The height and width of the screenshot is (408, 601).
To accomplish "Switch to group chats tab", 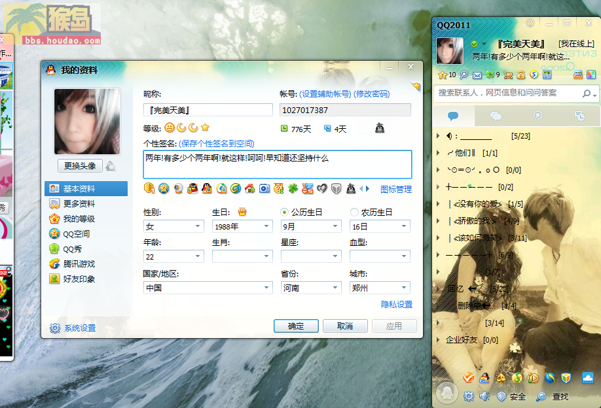I will [496, 116].
